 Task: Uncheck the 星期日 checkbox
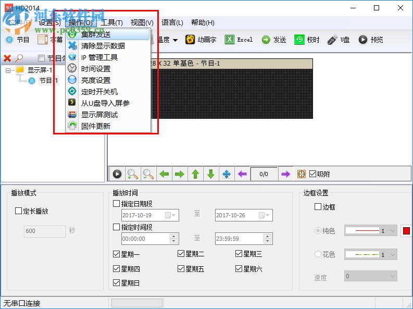click(x=116, y=283)
